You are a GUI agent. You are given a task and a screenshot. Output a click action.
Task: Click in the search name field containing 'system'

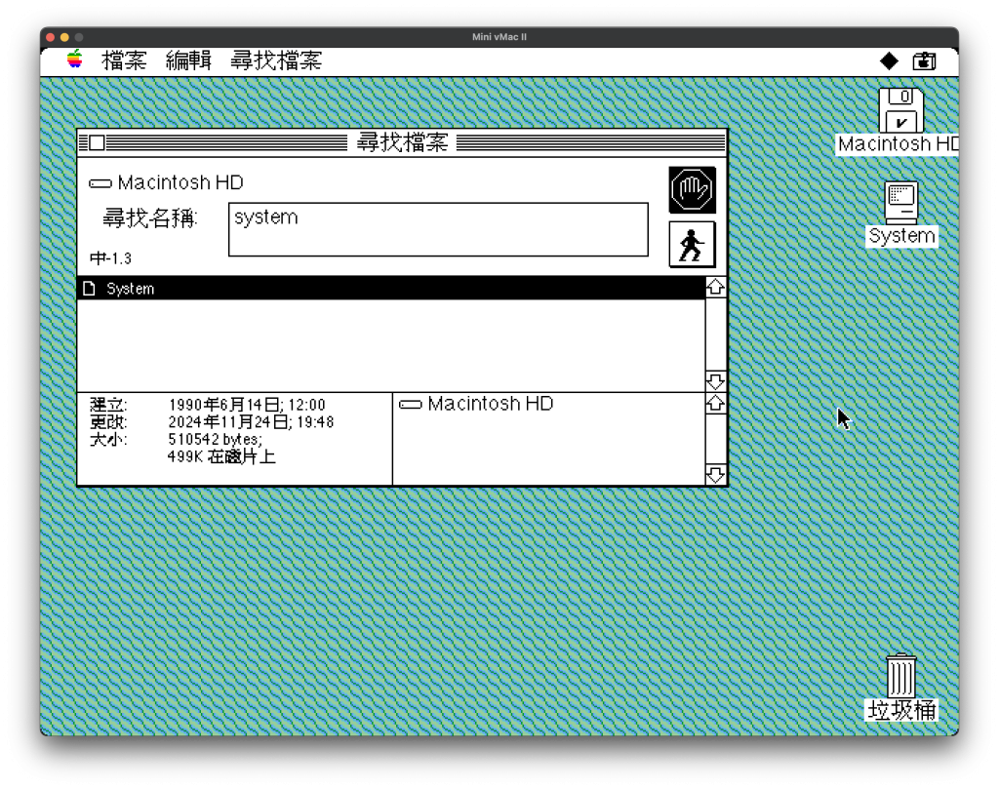click(x=438, y=229)
